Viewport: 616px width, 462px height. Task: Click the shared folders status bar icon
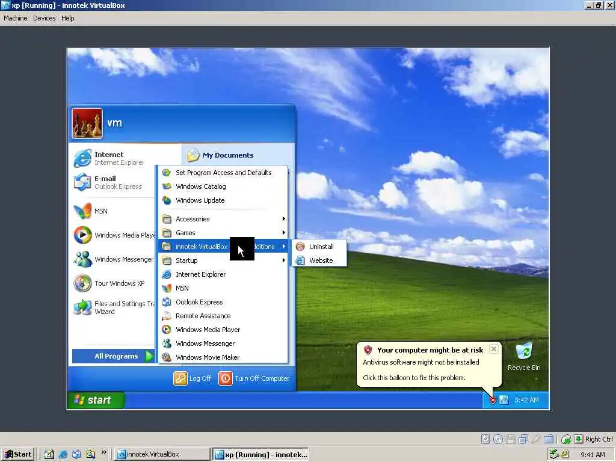pyautogui.click(x=549, y=439)
